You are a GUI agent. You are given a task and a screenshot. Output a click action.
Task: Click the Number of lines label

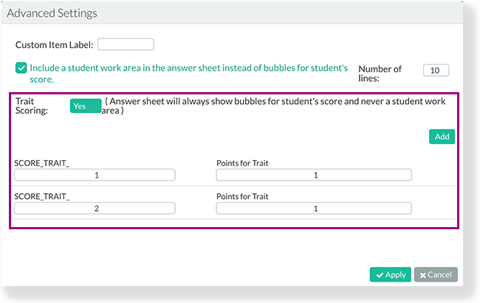[x=380, y=74]
